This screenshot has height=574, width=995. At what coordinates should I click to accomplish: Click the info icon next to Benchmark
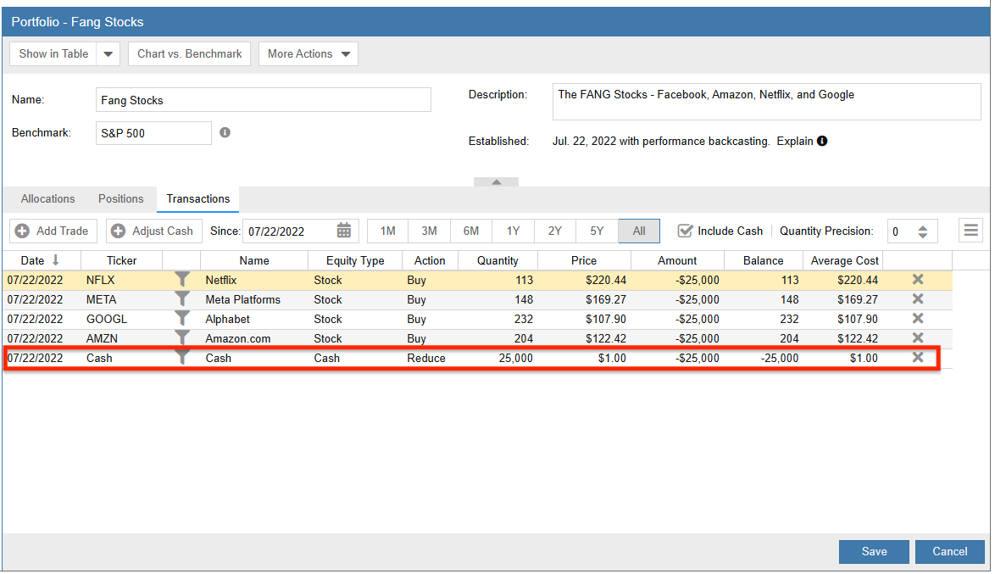(225, 133)
